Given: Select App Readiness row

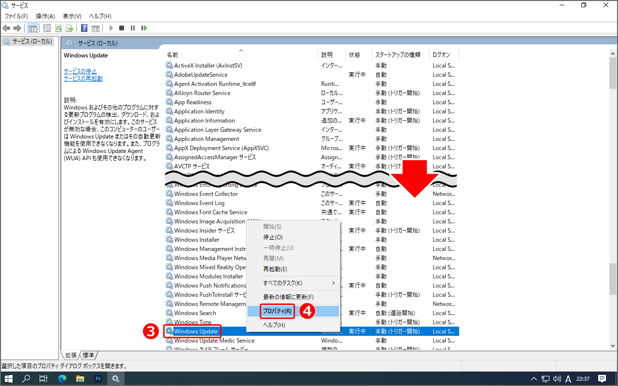Looking at the screenshot, I should 311,102.
